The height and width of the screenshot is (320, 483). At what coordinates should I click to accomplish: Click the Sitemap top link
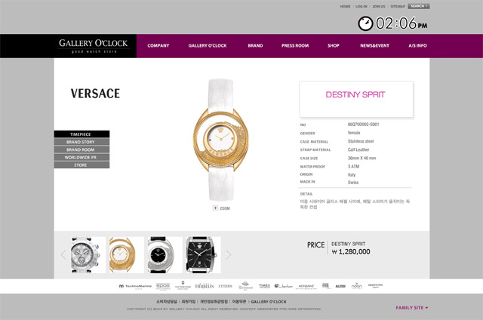click(x=398, y=6)
